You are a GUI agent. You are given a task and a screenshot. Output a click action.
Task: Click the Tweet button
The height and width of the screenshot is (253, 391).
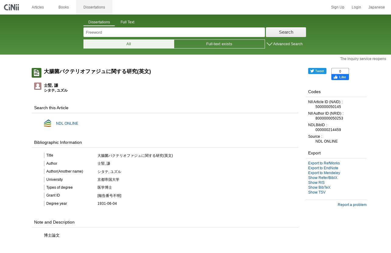(317, 71)
